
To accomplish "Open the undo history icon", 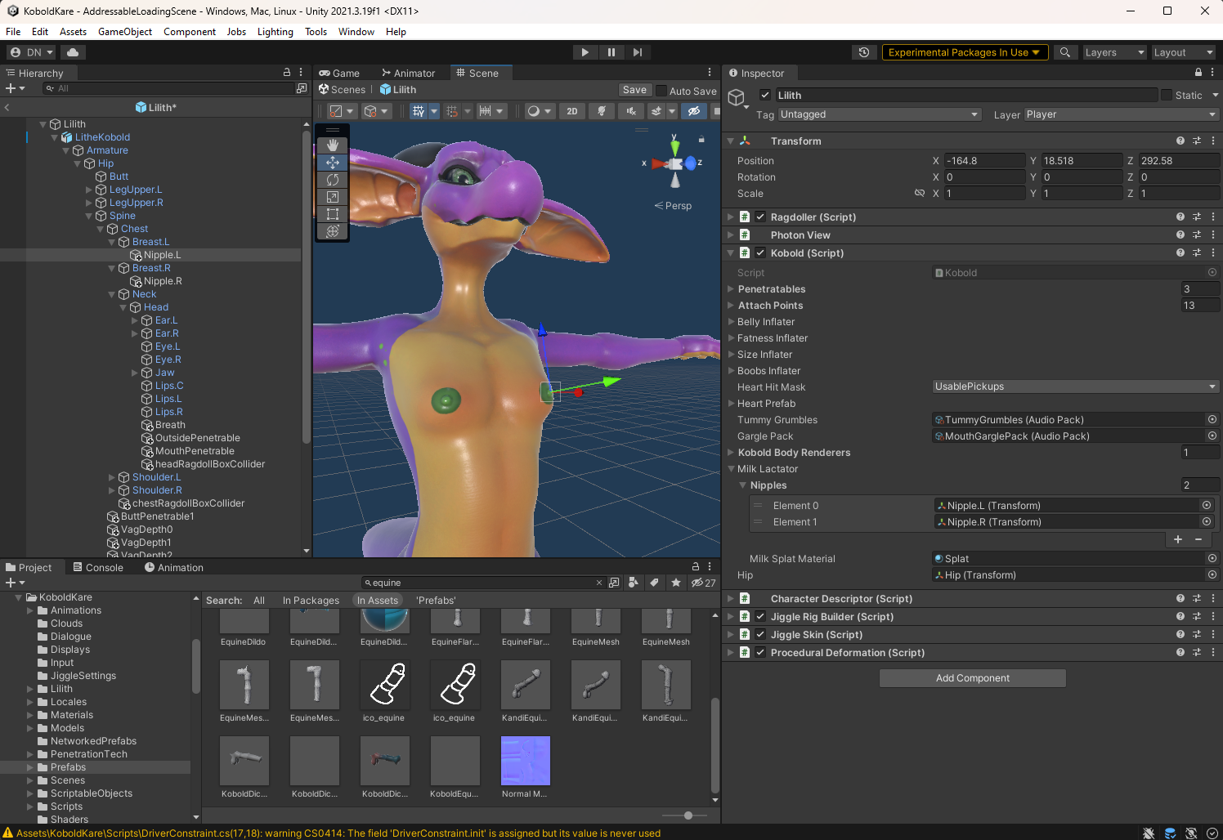I will point(864,52).
